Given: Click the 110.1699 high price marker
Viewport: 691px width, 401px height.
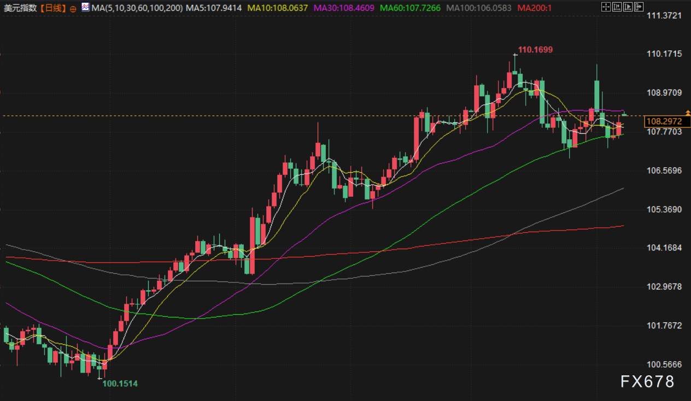Looking at the screenshot, I should click(535, 50).
